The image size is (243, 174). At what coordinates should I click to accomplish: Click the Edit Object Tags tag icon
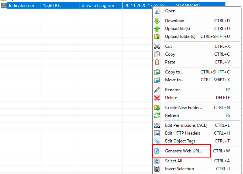pos(157,141)
